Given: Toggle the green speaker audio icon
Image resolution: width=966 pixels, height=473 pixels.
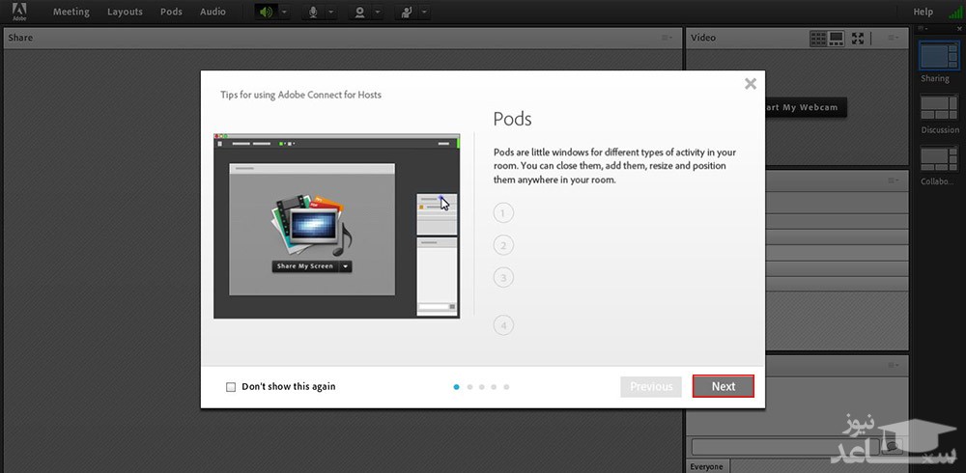Looking at the screenshot, I should point(265,13).
